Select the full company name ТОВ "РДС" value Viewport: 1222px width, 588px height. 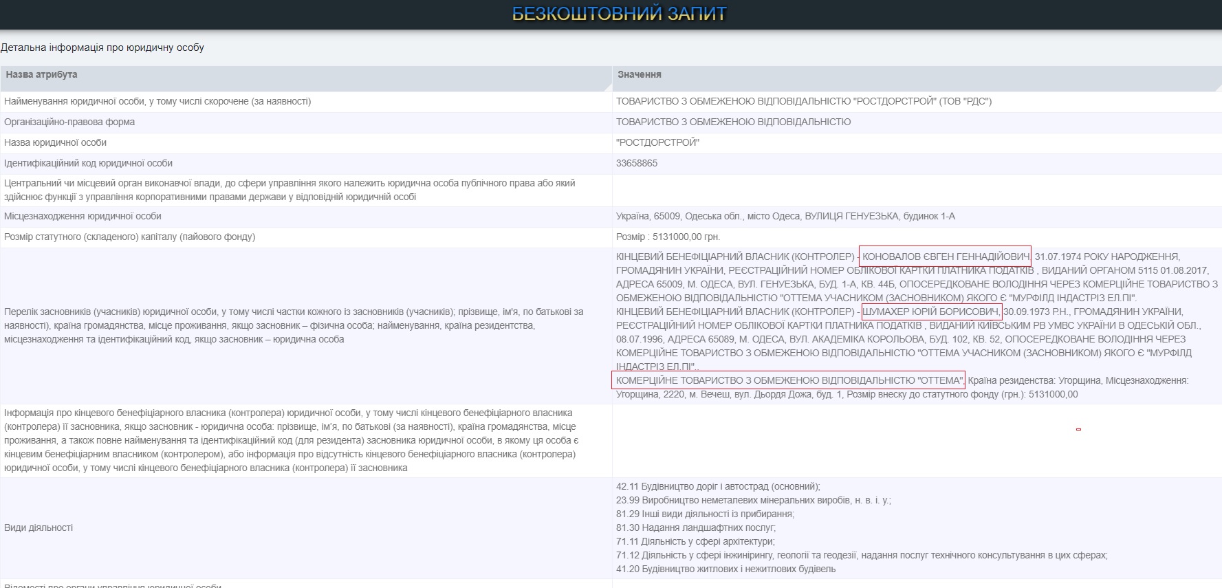pyautogui.click(x=804, y=101)
